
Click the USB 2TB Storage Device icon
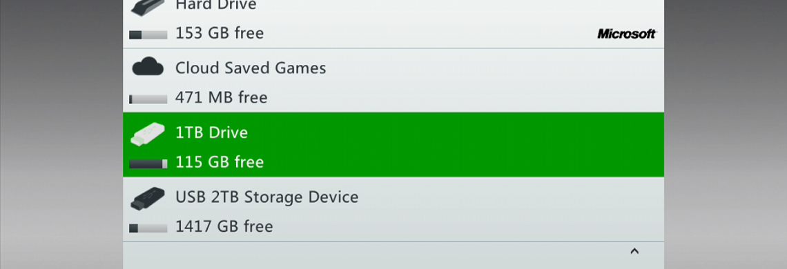148,199
